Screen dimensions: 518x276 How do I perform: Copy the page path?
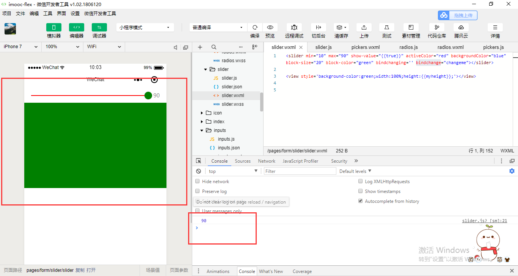(x=80, y=270)
